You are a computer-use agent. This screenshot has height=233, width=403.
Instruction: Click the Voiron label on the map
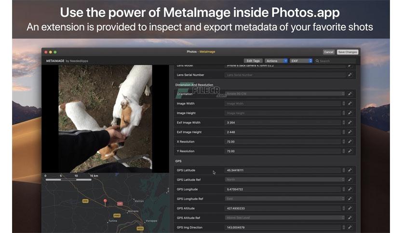(x=139, y=201)
